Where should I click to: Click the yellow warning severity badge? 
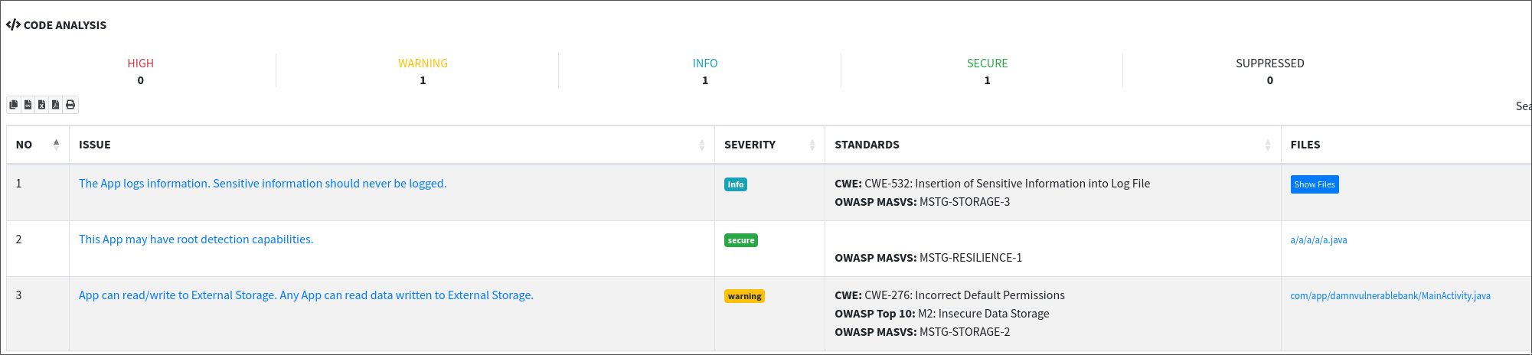(744, 296)
